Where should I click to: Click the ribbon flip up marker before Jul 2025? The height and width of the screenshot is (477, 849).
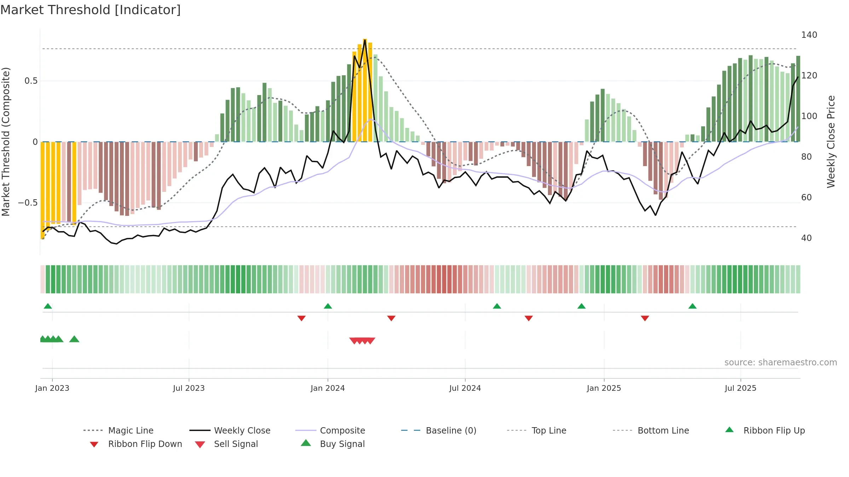(x=693, y=306)
